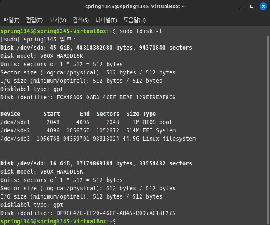
Task: Click the 'sudo fdisk -l' command text
Action: 141,31
